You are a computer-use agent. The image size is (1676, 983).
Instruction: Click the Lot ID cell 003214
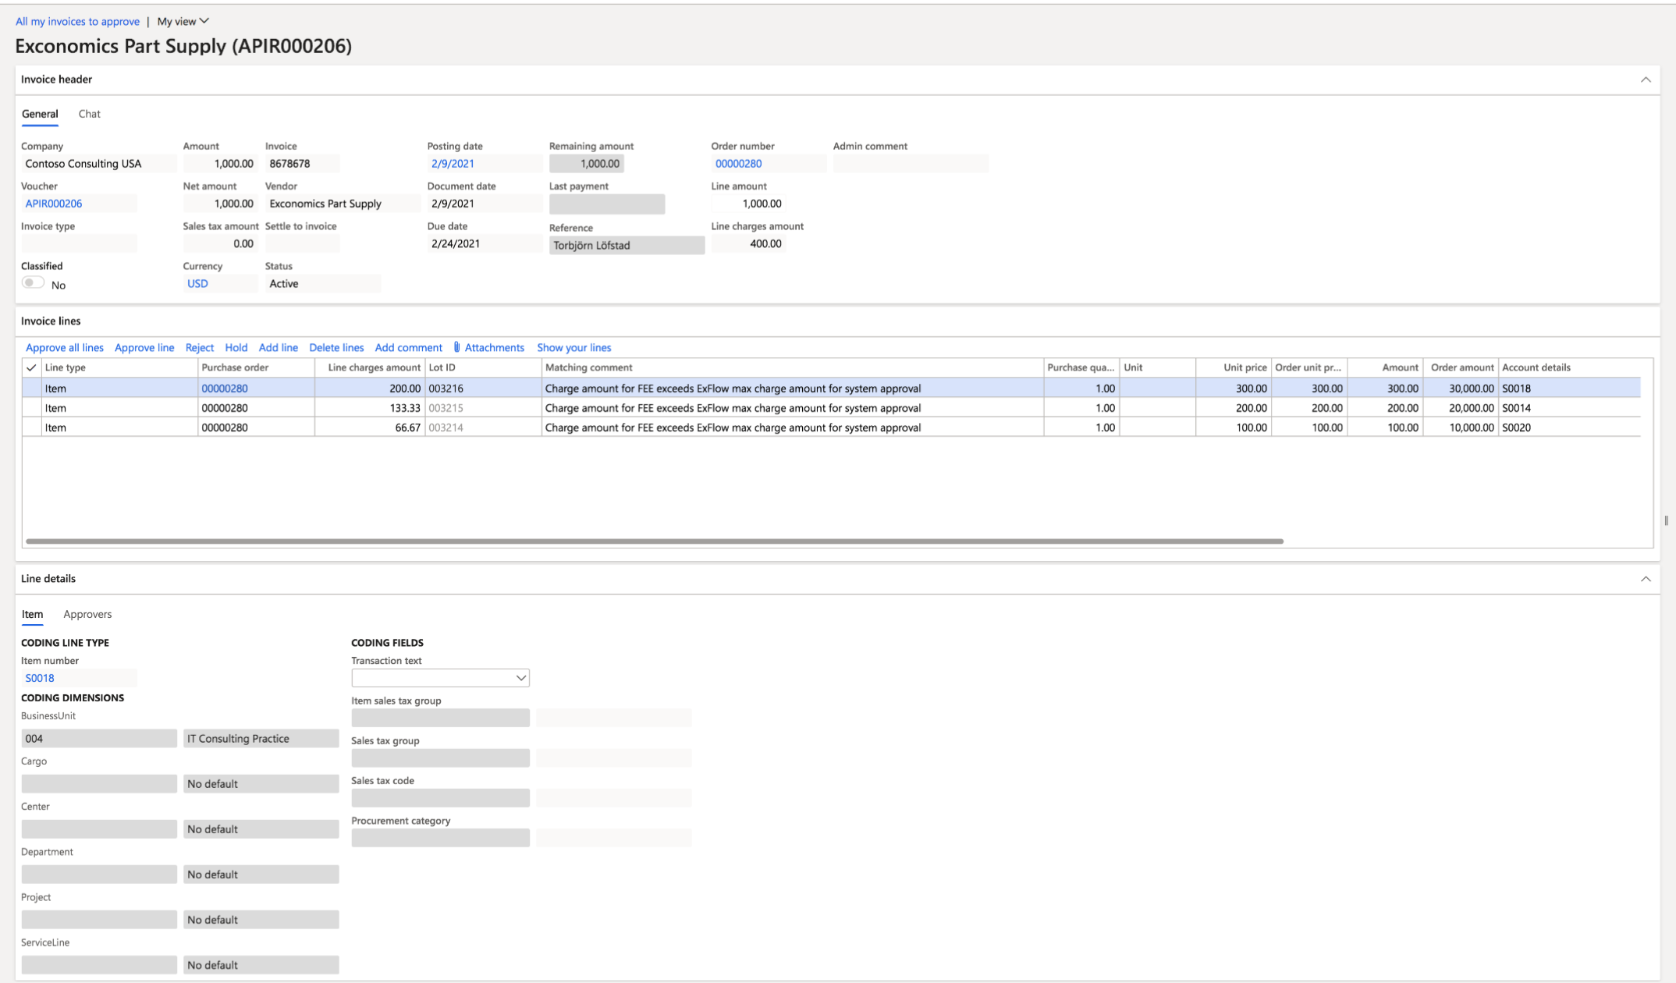point(483,428)
